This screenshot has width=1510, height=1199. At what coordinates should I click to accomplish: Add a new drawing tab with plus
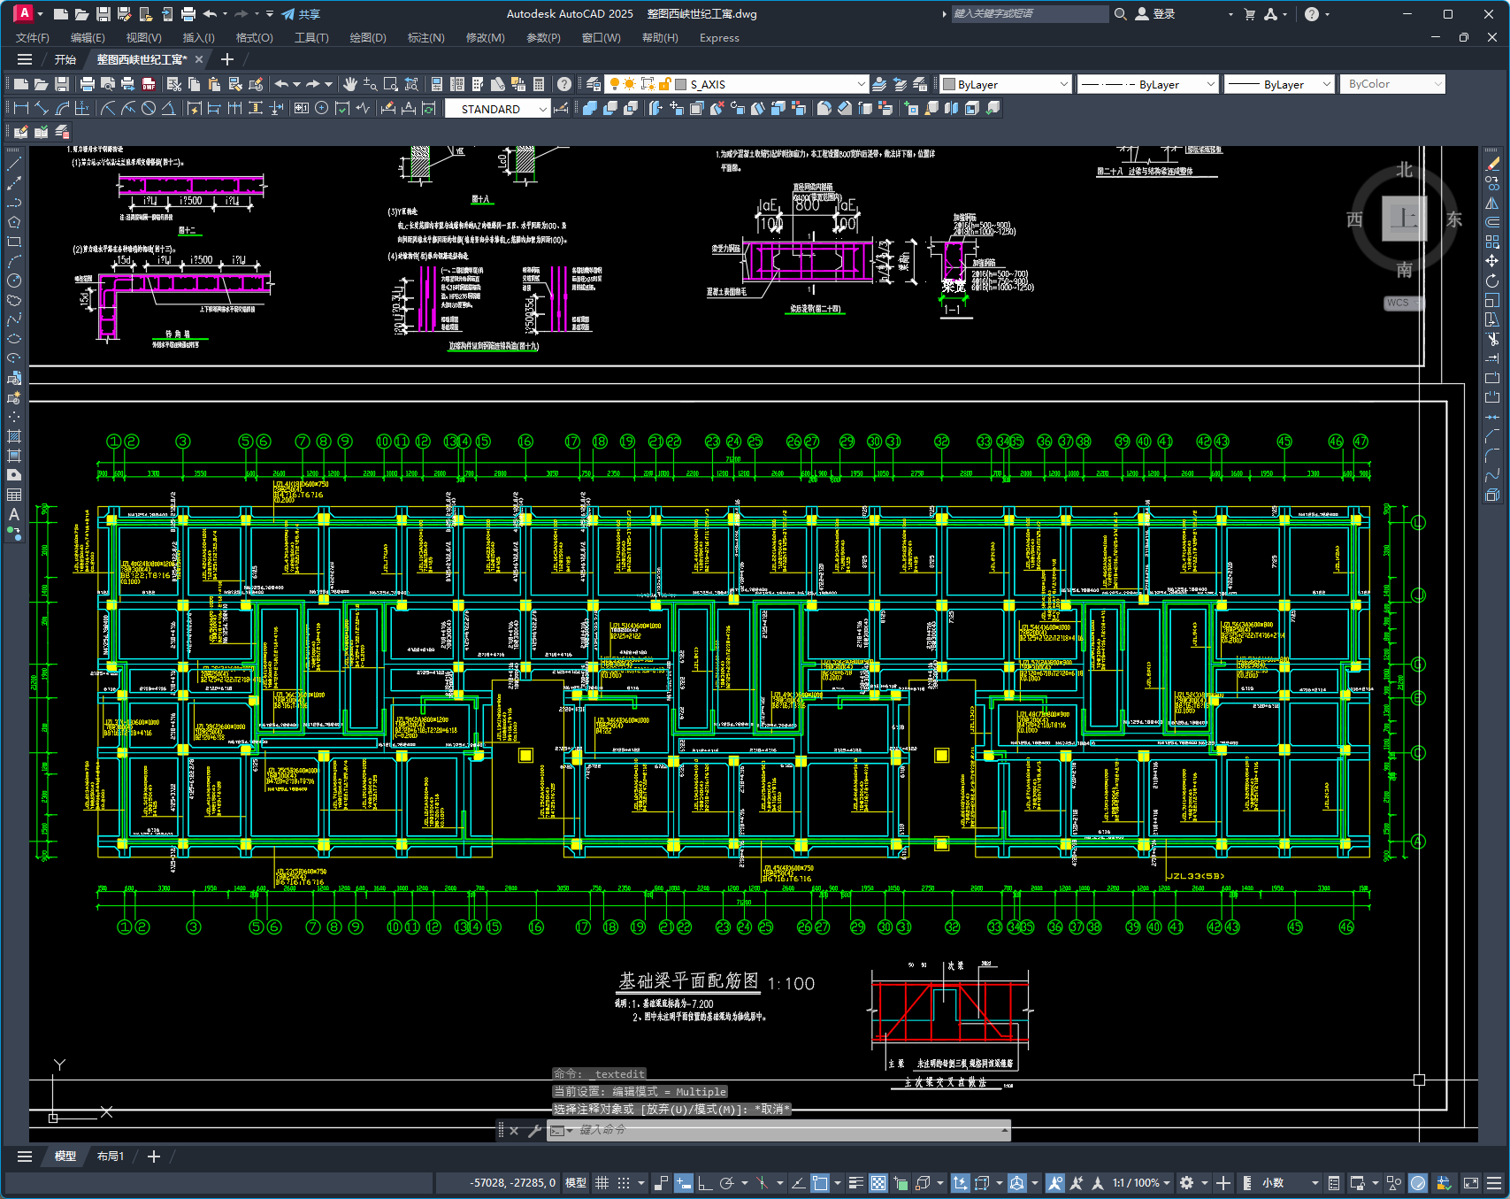[x=227, y=59]
